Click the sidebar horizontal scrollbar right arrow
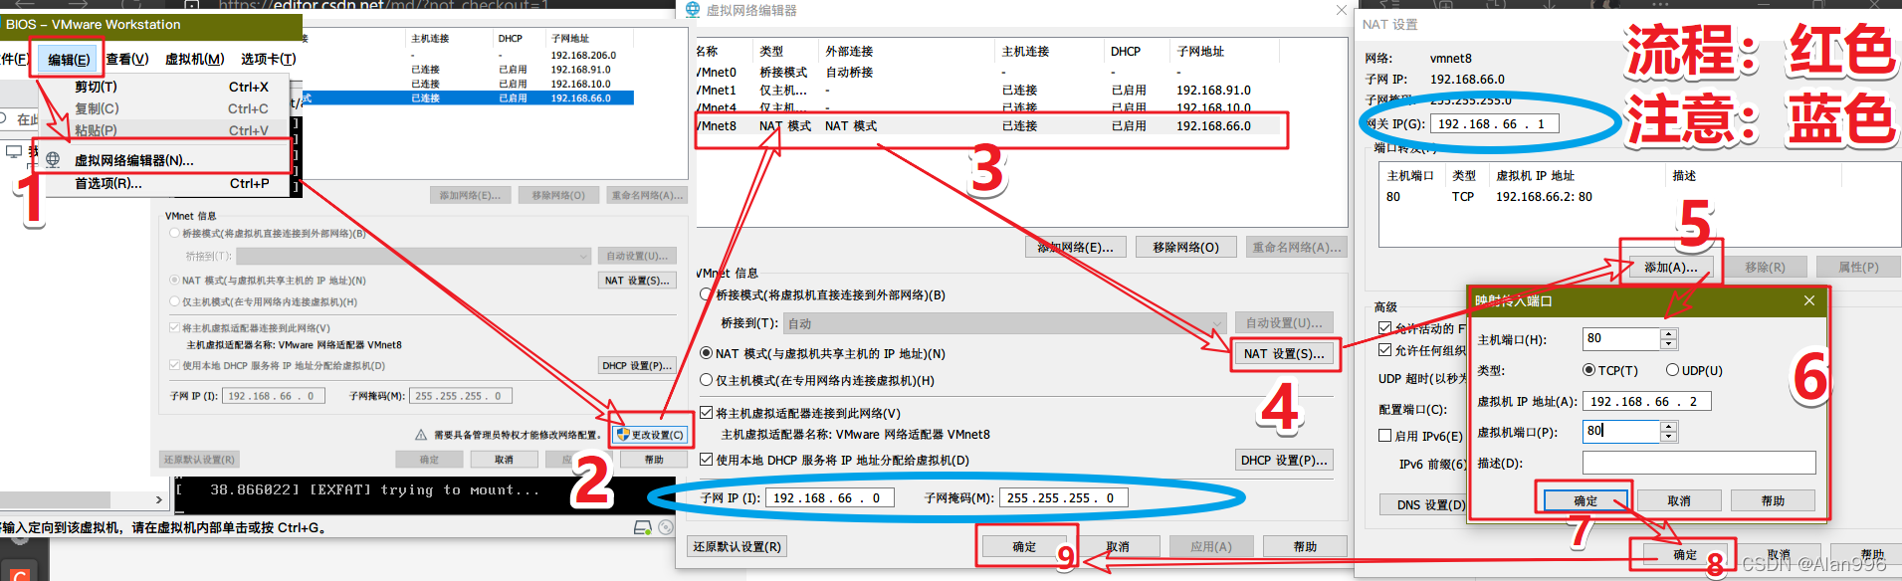 [x=158, y=499]
